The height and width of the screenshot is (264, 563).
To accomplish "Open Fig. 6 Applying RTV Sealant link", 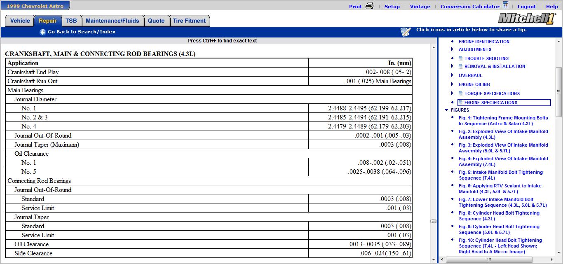I will point(500,189).
